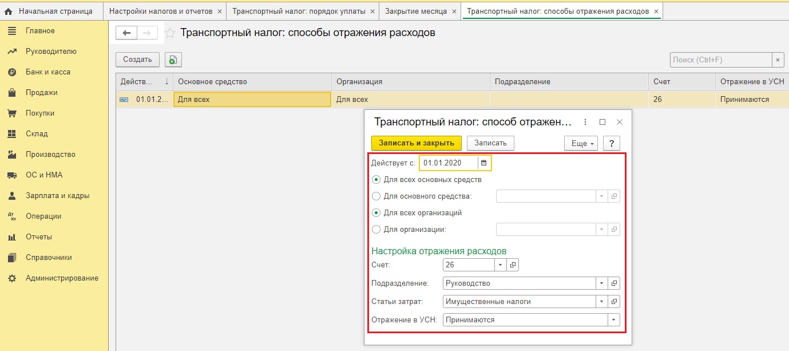Viewport: 789px width, 351px height.
Task: Expand the Счет dropdown arrow
Action: (x=500, y=265)
